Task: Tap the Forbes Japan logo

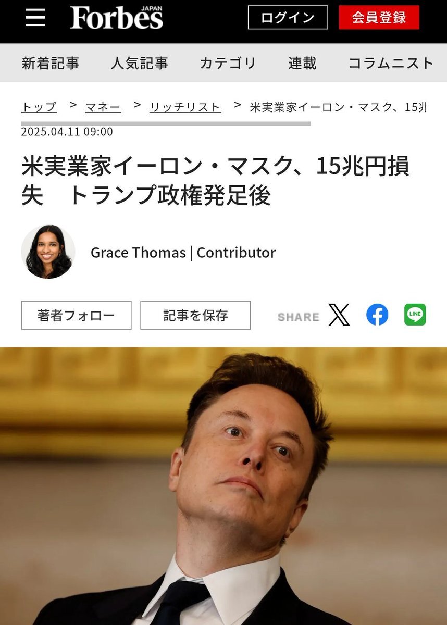Action: pyautogui.click(x=117, y=18)
